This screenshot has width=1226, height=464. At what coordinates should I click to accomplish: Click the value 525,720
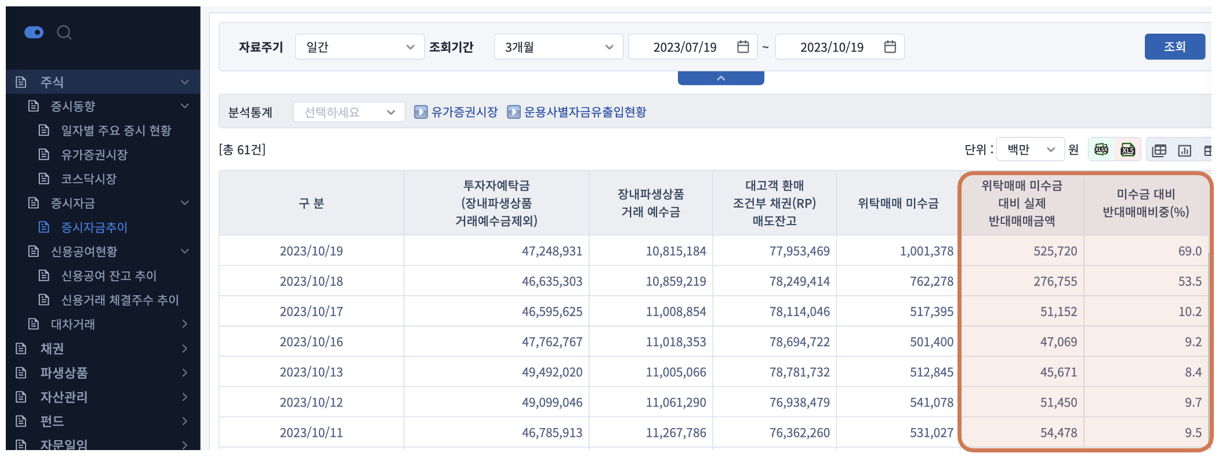coord(1055,251)
